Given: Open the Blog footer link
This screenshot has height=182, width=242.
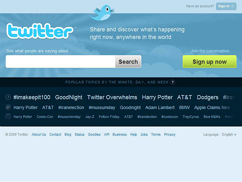Looking at the screenshot, I should click(x=68, y=135).
